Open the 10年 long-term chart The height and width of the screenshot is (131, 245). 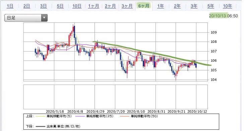pyautogui.click(x=227, y=6)
